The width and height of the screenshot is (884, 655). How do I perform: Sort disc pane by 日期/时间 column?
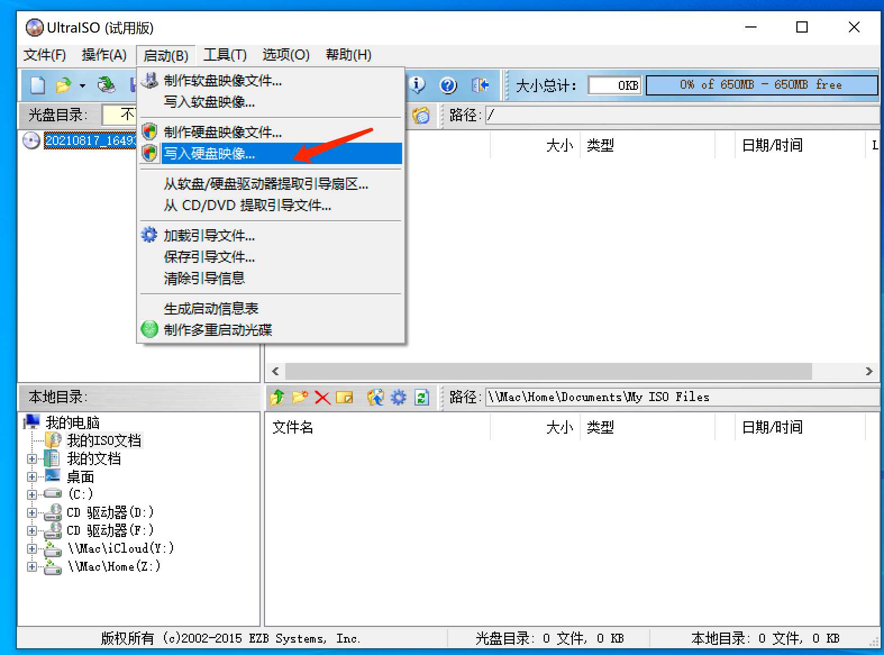pos(800,145)
